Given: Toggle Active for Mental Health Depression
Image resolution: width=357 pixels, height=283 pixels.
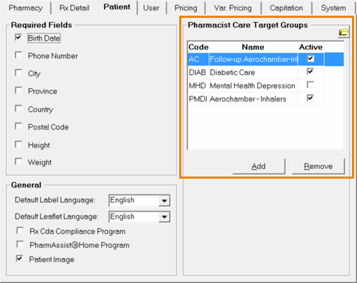Looking at the screenshot, I should pos(310,85).
